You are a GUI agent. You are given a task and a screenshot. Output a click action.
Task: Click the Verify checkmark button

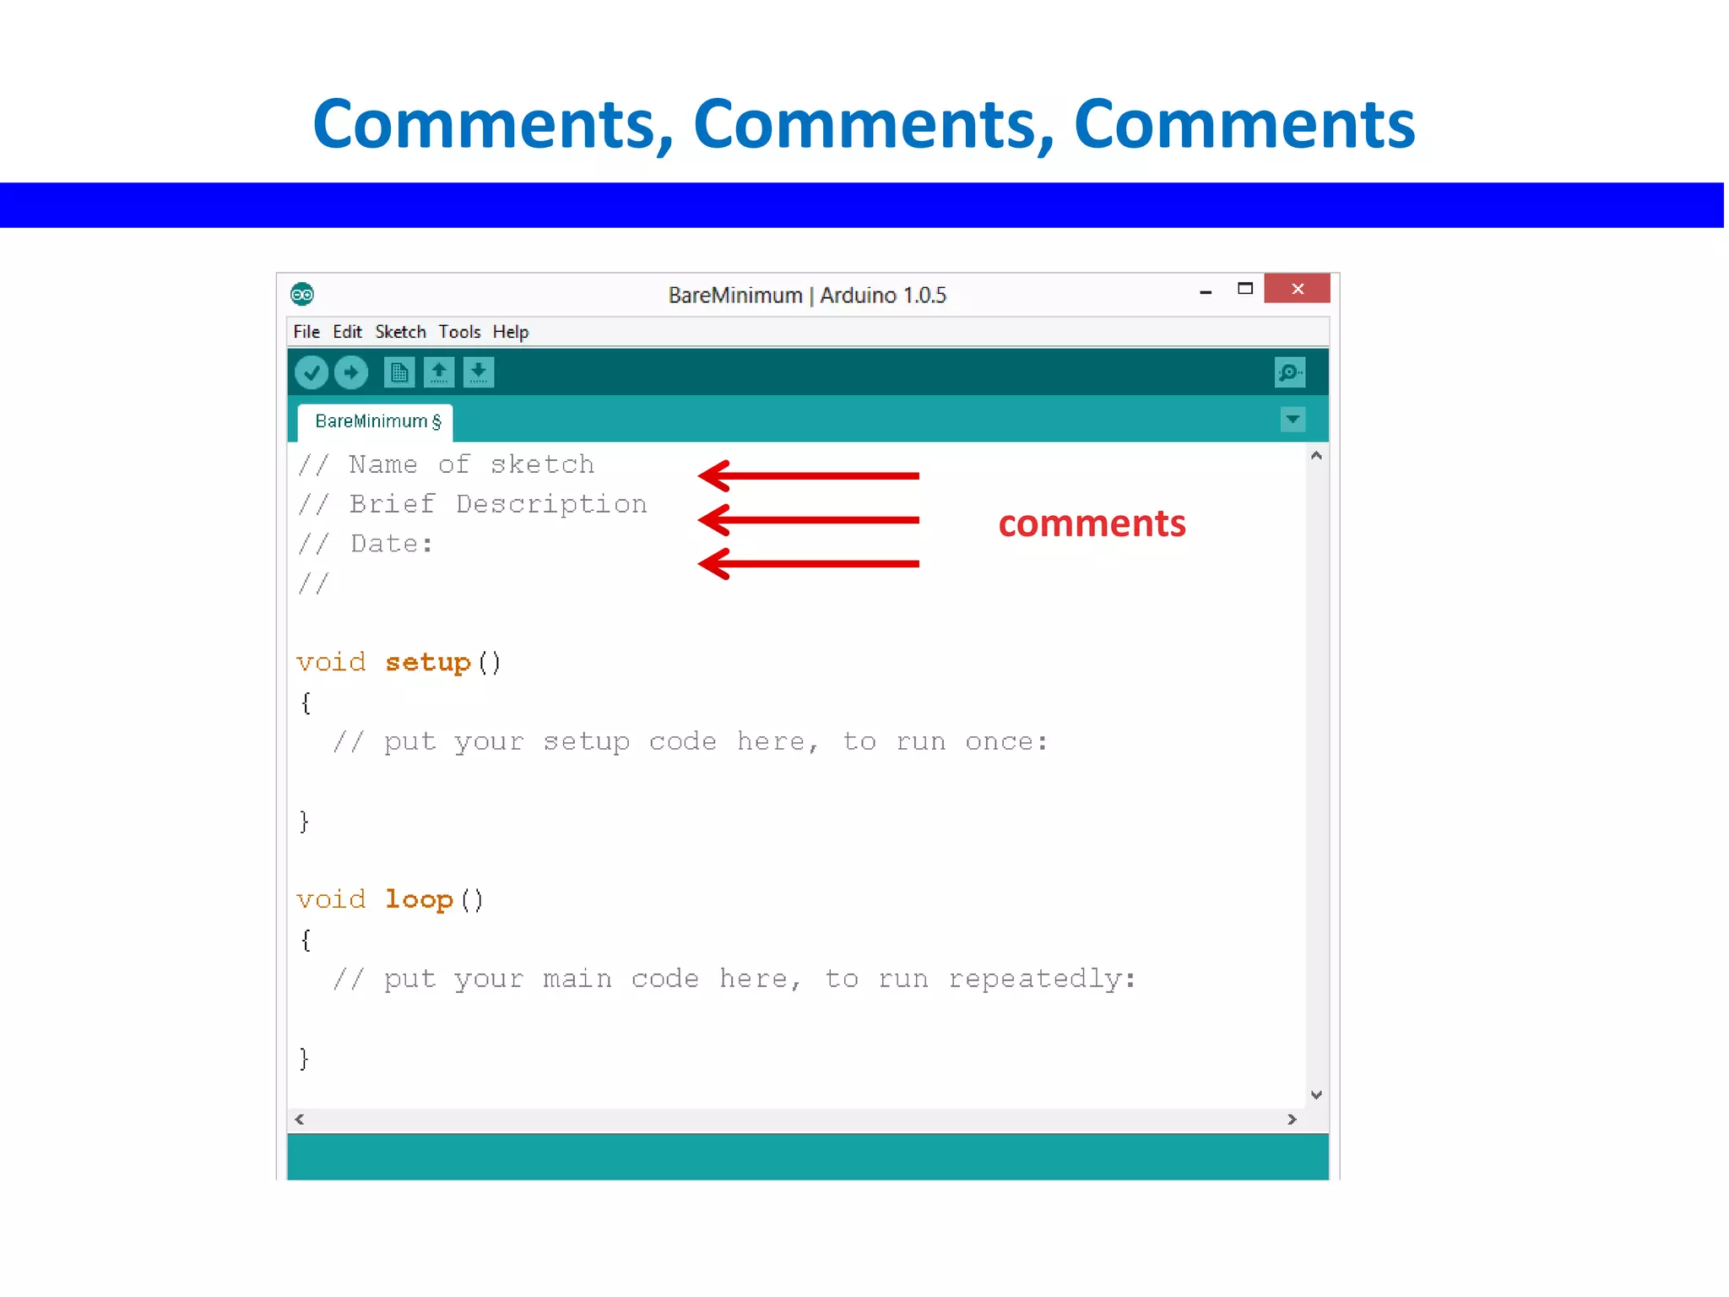[311, 372]
